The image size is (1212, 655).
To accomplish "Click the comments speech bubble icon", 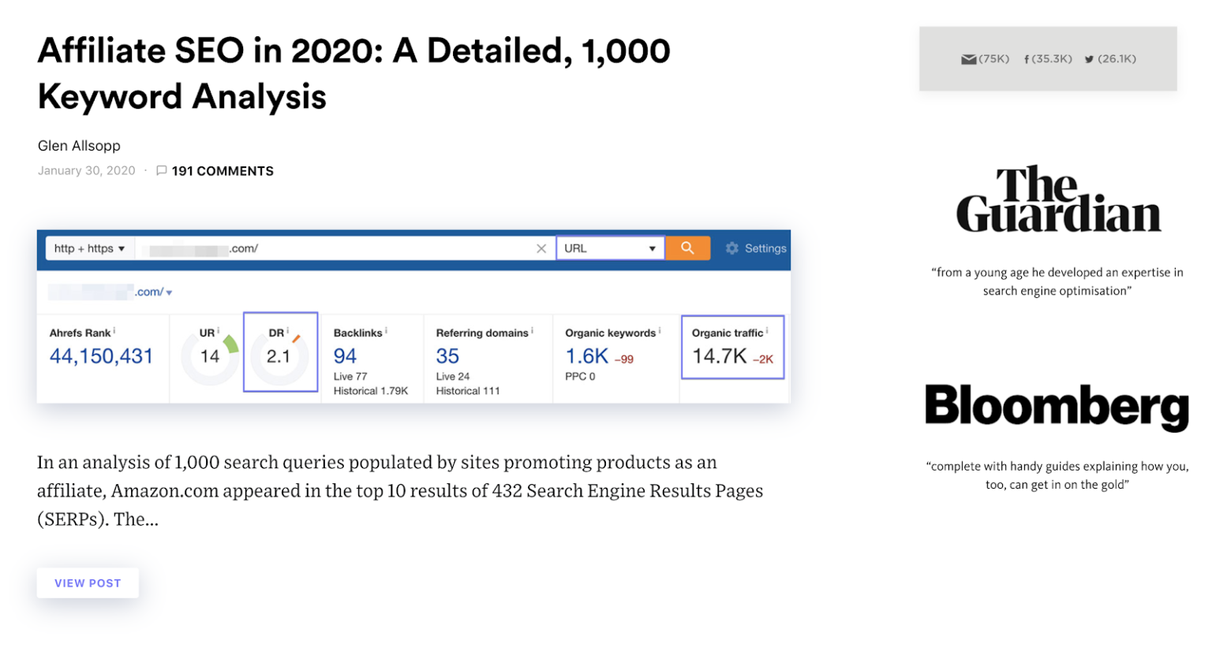I will [x=162, y=171].
